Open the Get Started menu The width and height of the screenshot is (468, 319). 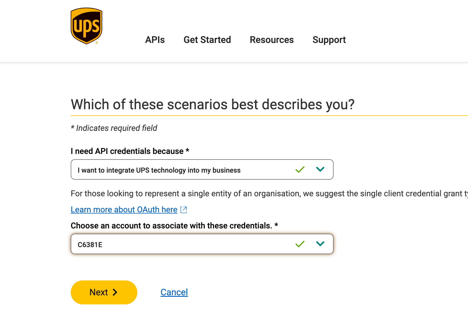click(207, 40)
